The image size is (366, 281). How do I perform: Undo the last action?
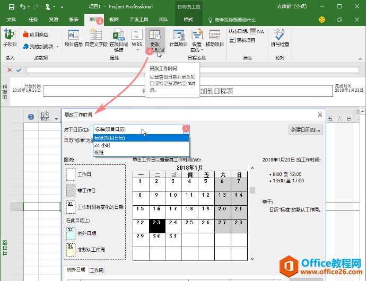point(23,7)
